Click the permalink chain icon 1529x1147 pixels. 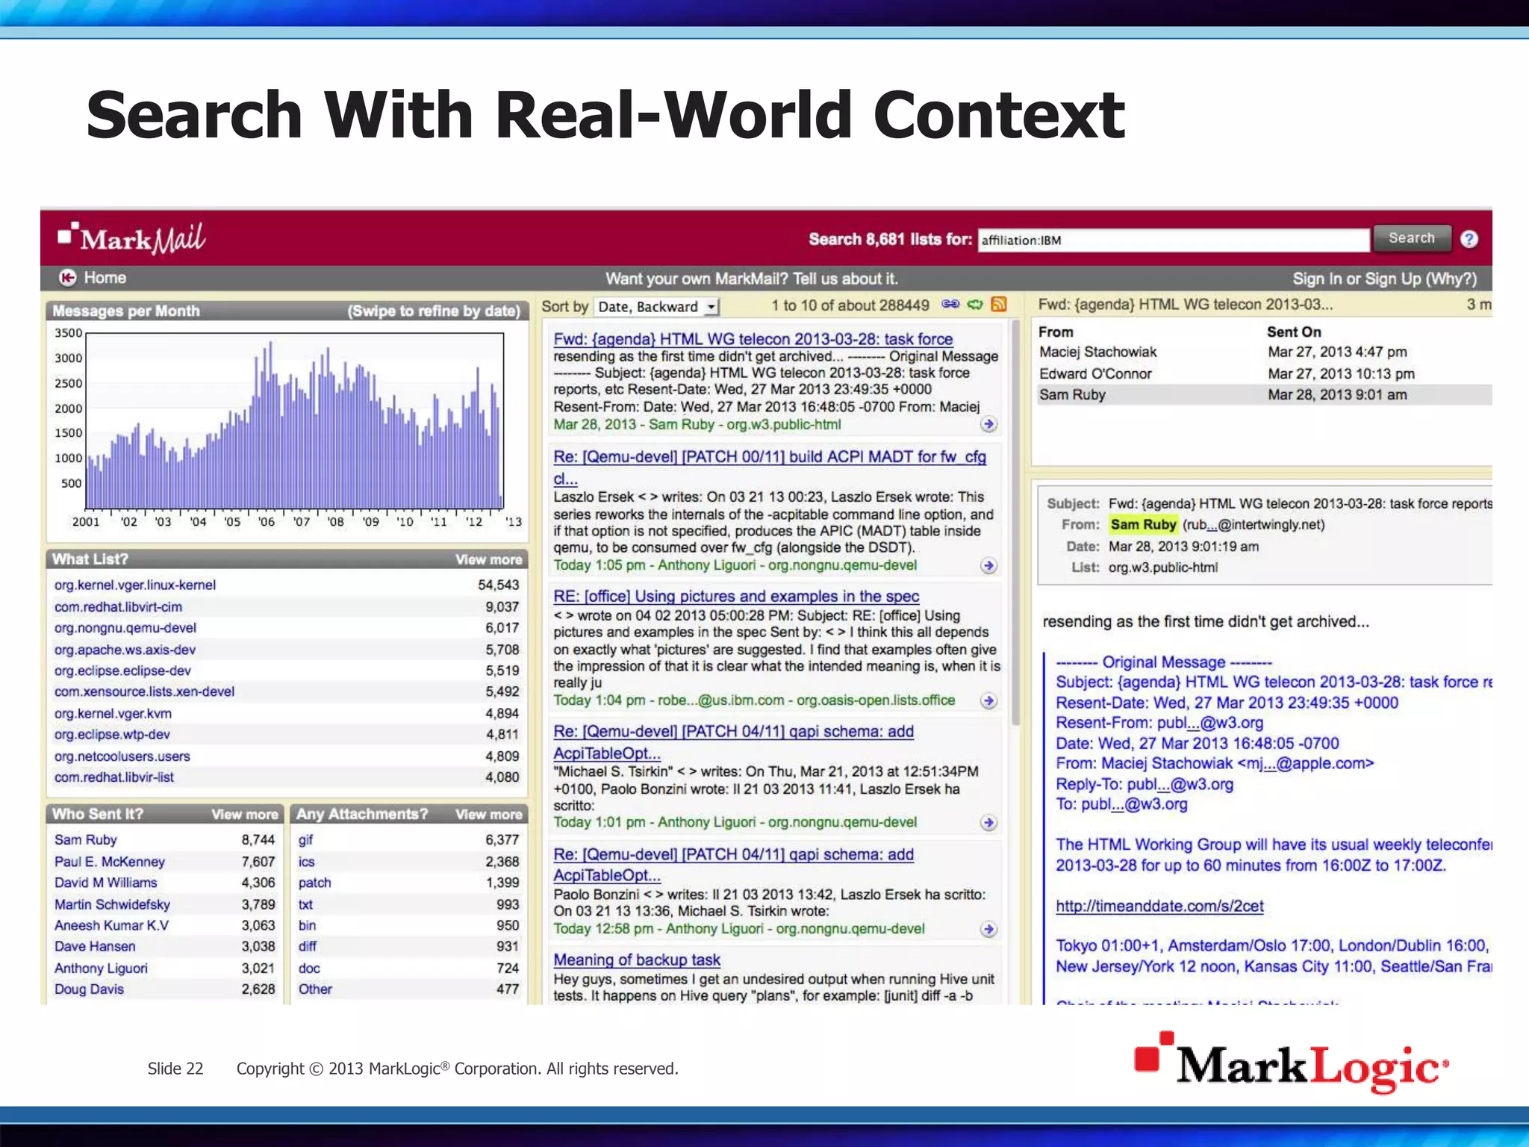coord(950,305)
